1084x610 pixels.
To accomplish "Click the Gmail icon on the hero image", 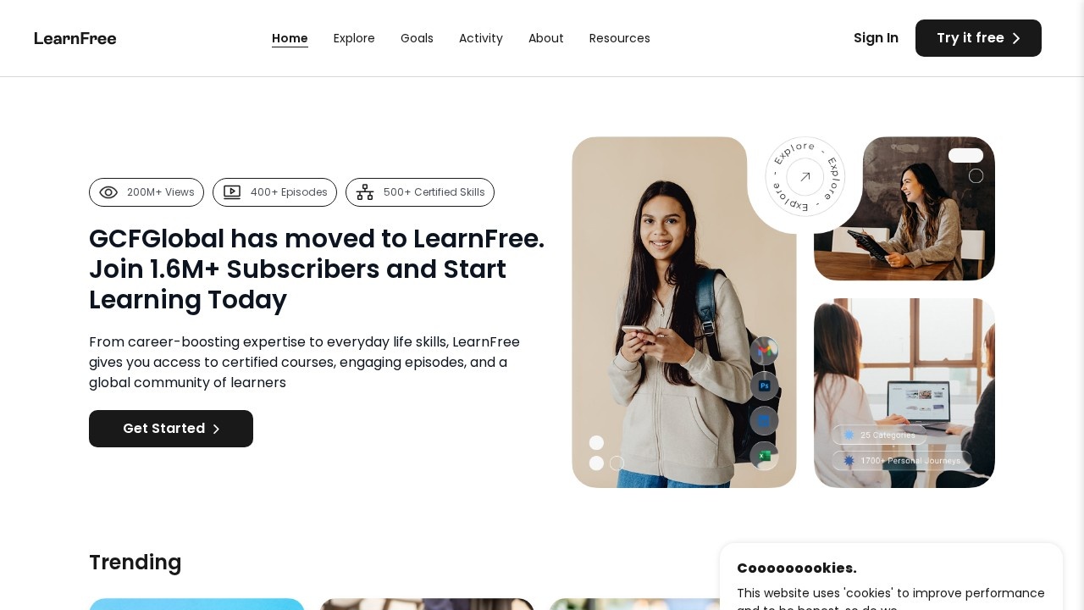I will (764, 351).
